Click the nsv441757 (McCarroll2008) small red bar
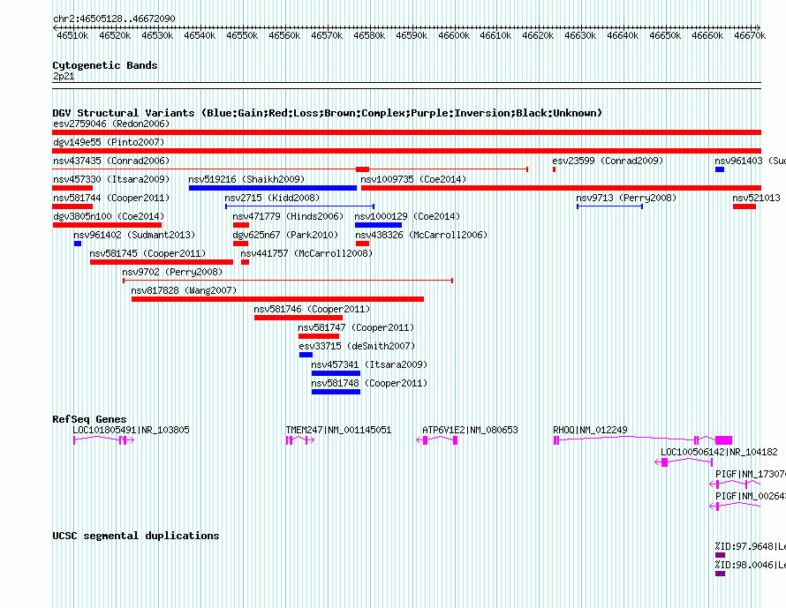 point(246,262)
